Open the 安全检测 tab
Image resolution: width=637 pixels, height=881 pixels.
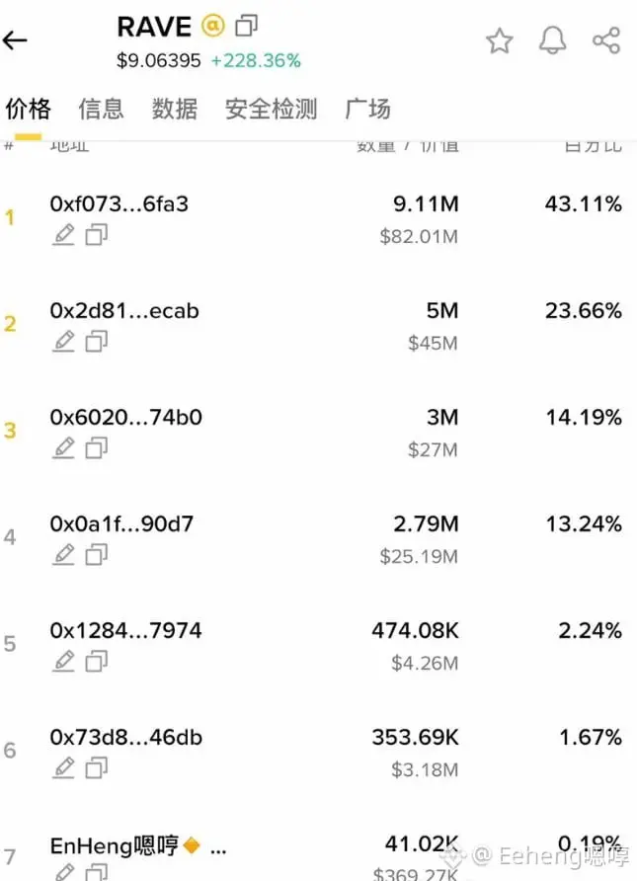(272, 109)
